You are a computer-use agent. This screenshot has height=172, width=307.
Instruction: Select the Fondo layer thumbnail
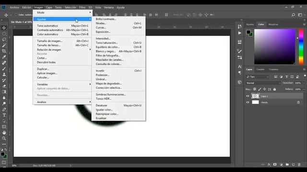tap(255, 102)
